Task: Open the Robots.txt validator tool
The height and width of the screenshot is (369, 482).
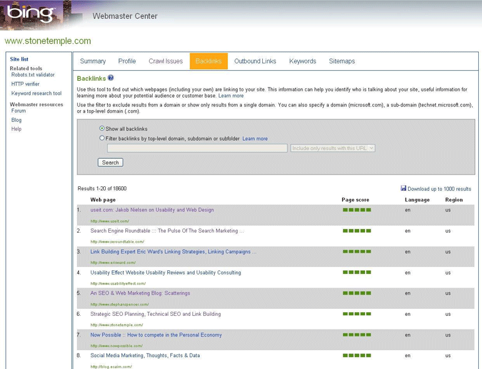Action: pyautogui.click(x=33, y=74)
